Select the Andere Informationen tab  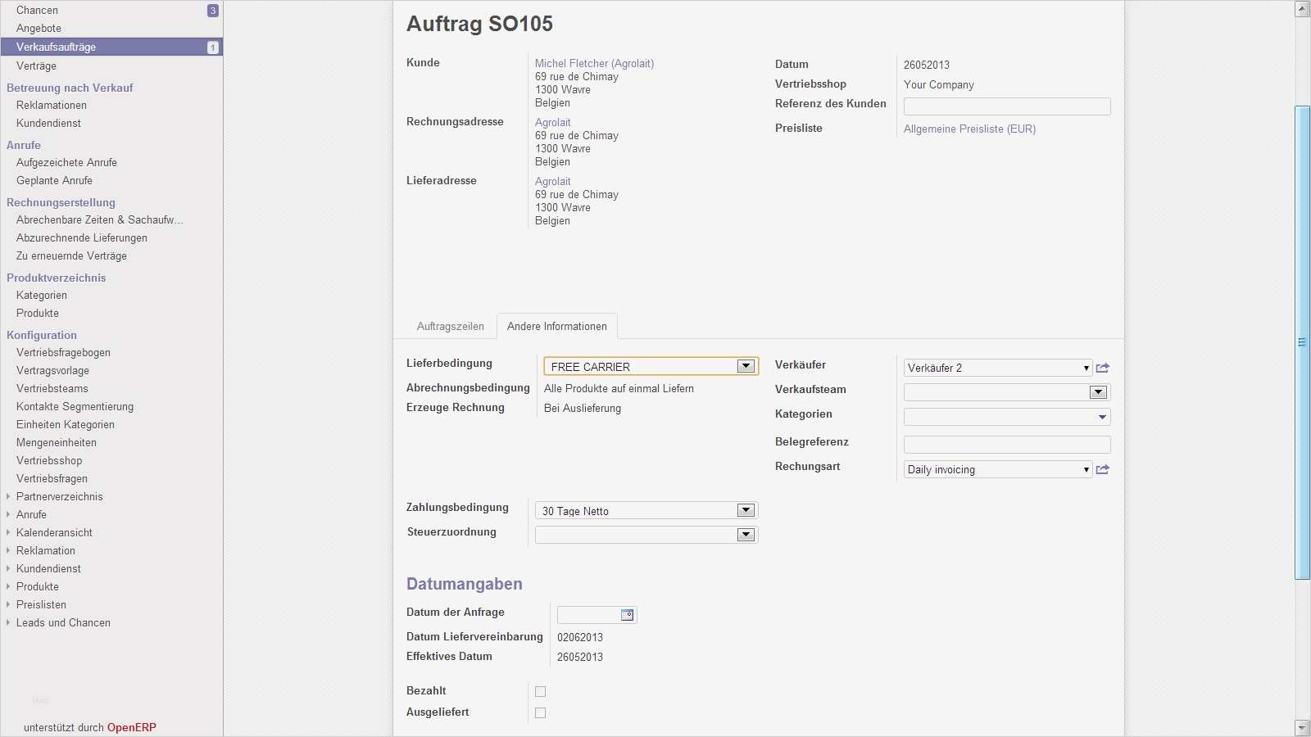[x=557, y=326]
